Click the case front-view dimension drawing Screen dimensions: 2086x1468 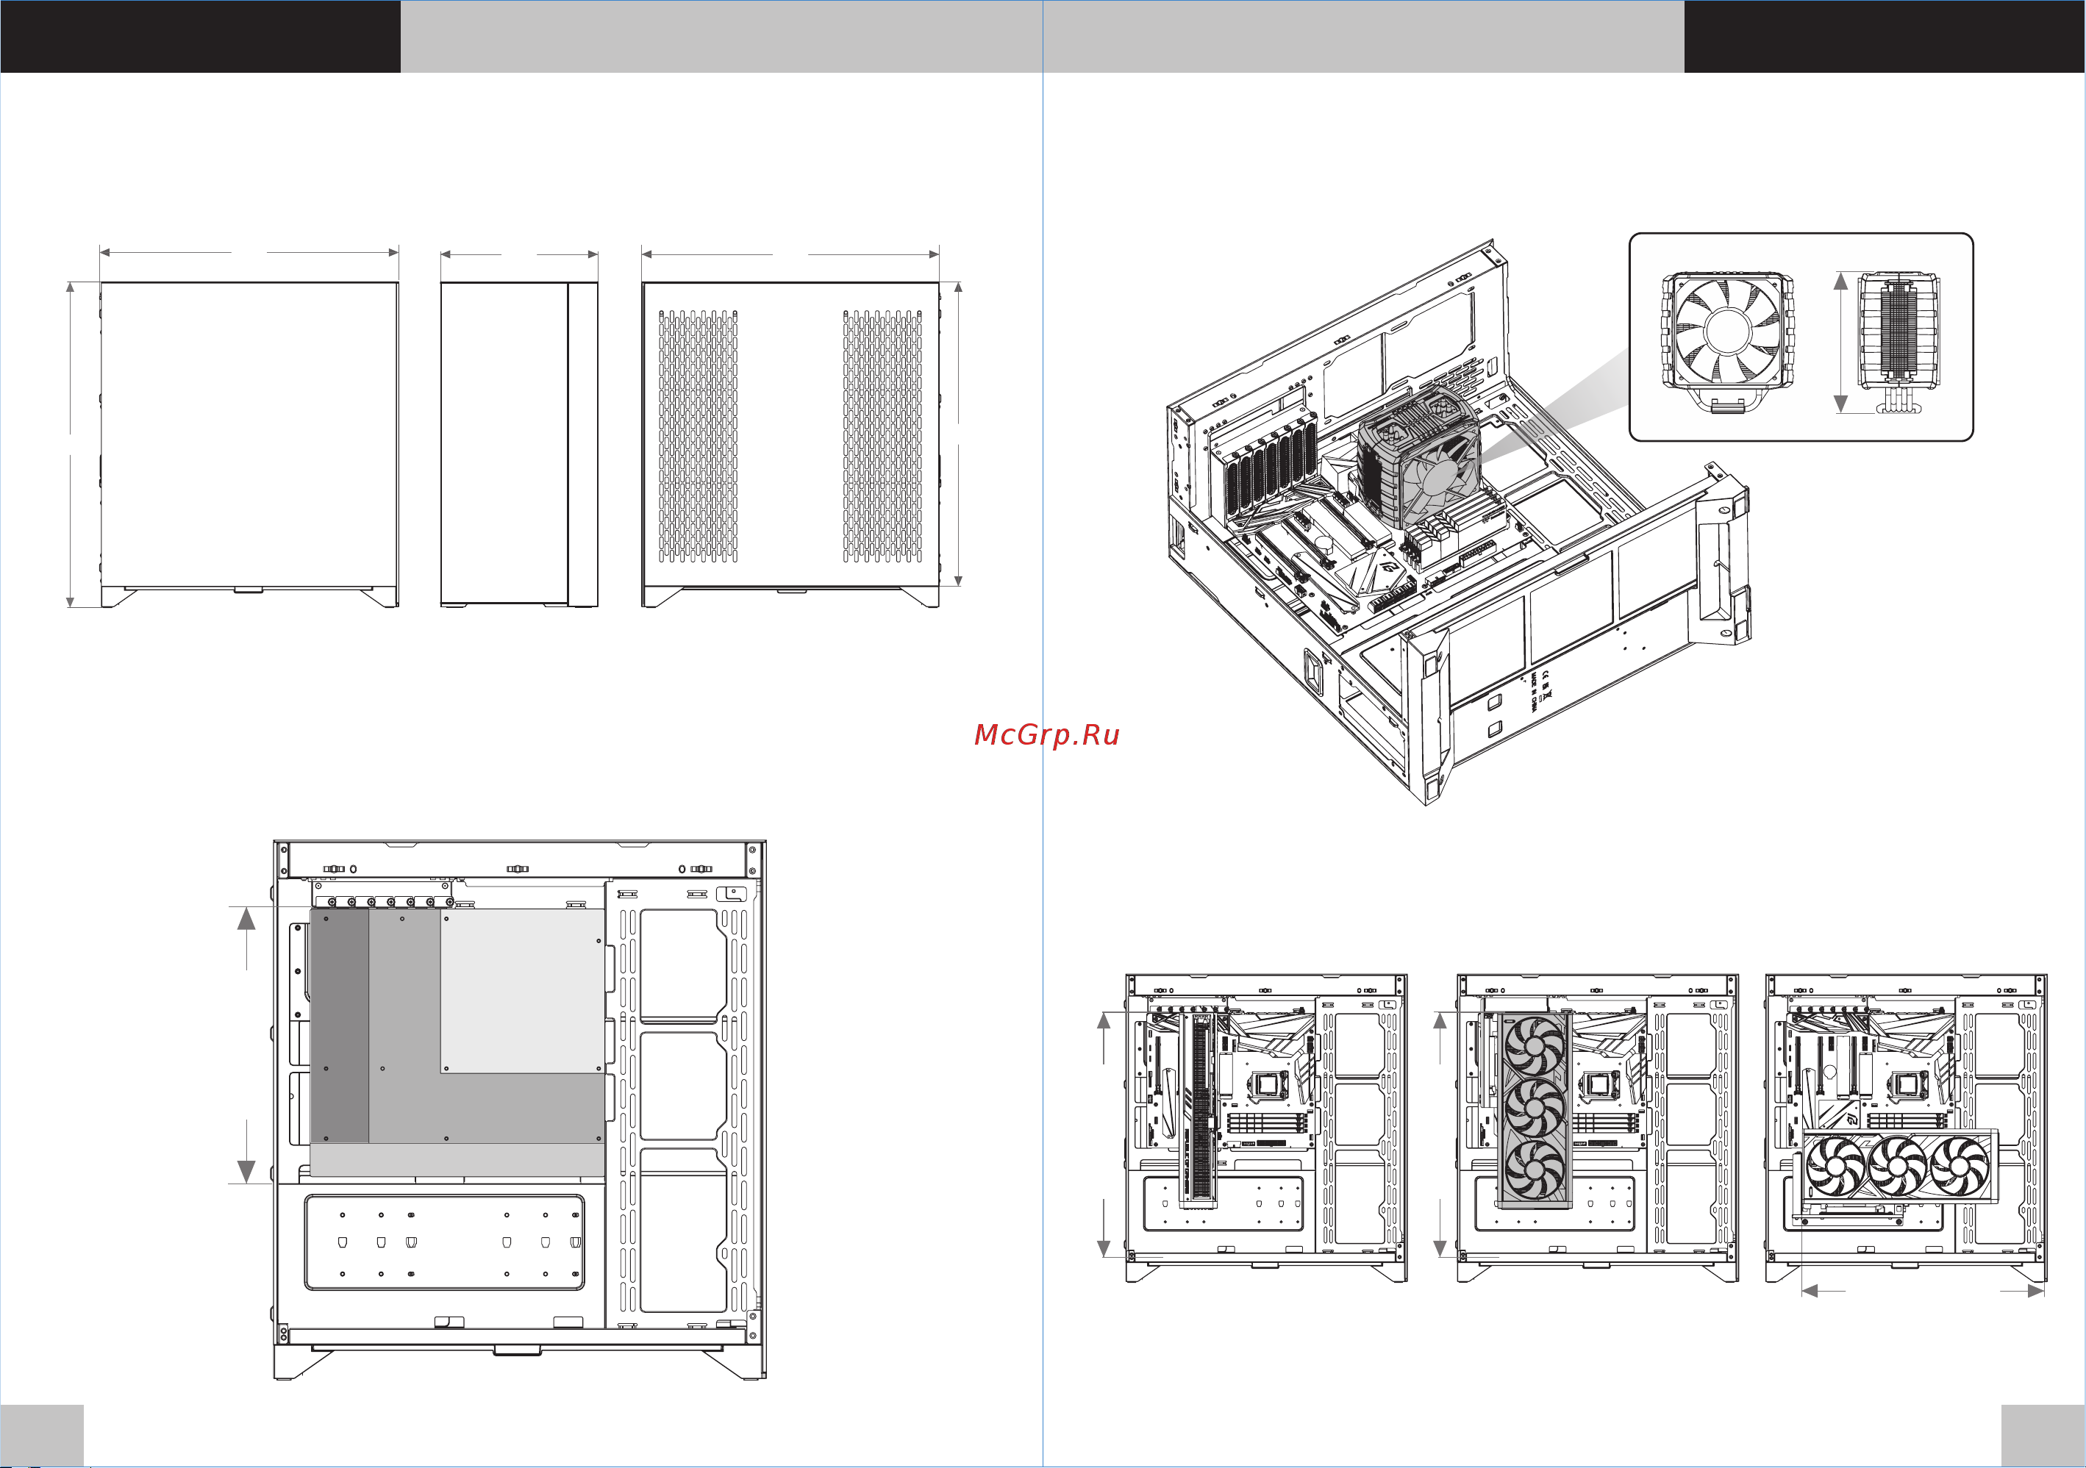tap(249, 444)
